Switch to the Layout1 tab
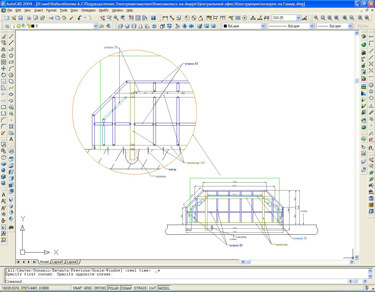Screen dimensions: 375x292 pyautogui.click(x=57, y=262)
